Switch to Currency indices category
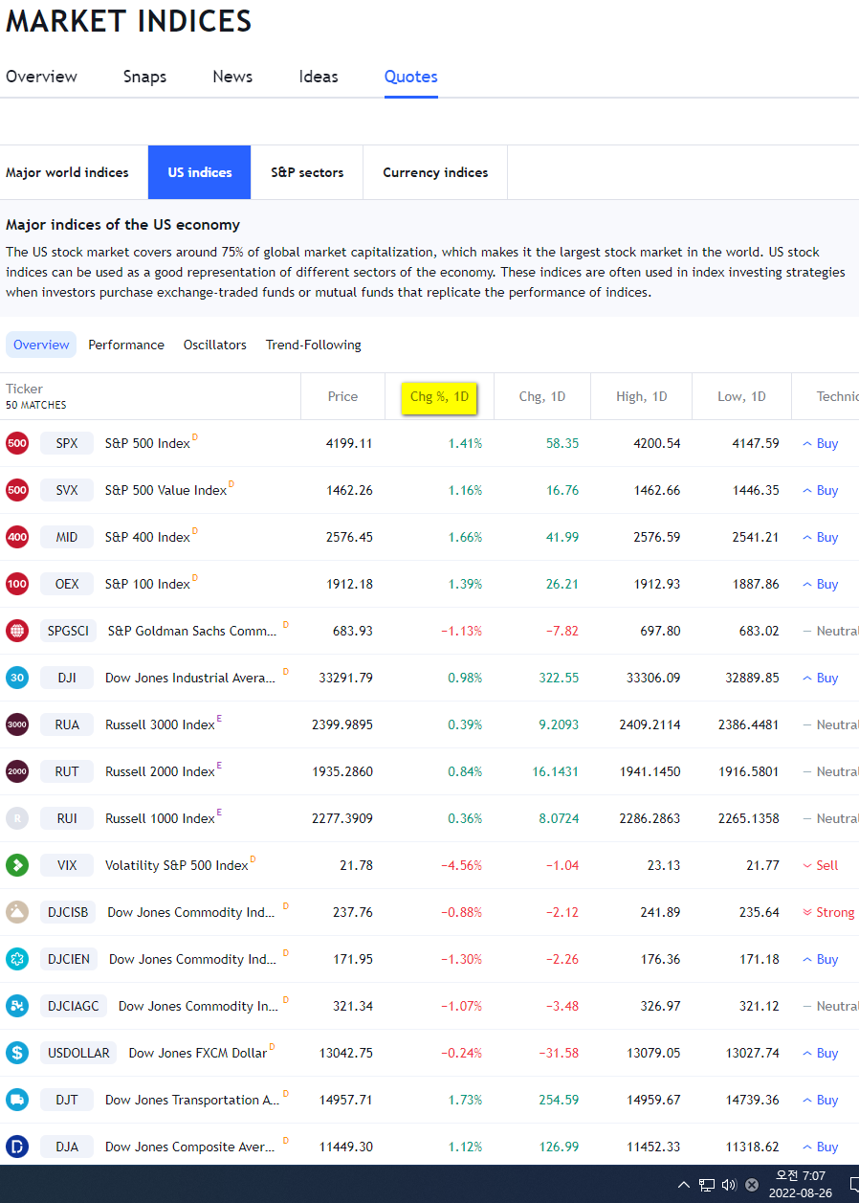Screen dimensions: 859x1203 435,172
